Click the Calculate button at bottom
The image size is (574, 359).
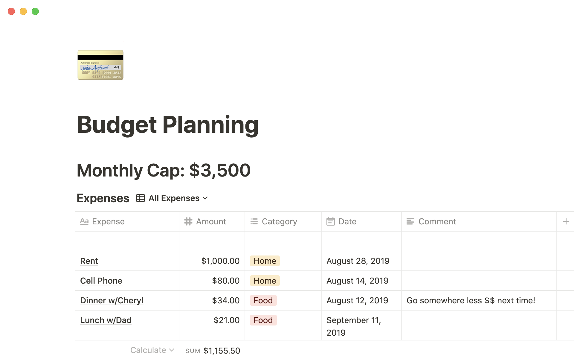pyautogui.click(x=149, y=350)
